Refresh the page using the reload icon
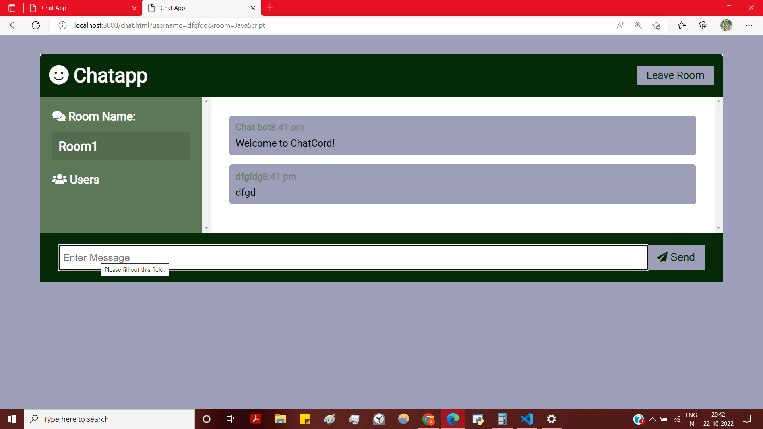Screen dimensions: 763x429 tap(36, 25)
